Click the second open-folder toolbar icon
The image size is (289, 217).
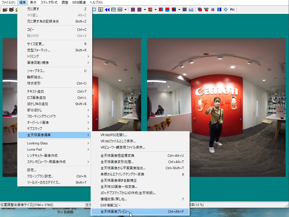[x=12, y=10]
